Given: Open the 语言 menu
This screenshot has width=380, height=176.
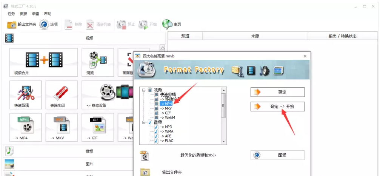Looking at the screenshot, I should click(35, 14).
